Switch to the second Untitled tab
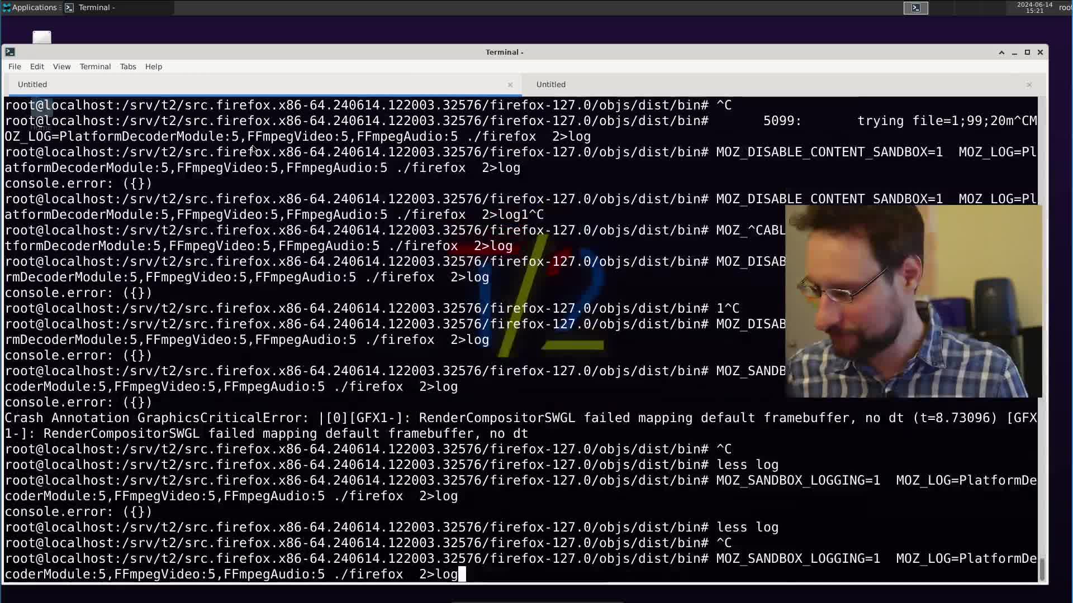Screen dimensions: 1073x603 [x=782, y=84]
